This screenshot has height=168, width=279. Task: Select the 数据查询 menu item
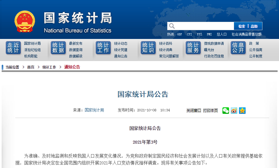tap(76, 50)
